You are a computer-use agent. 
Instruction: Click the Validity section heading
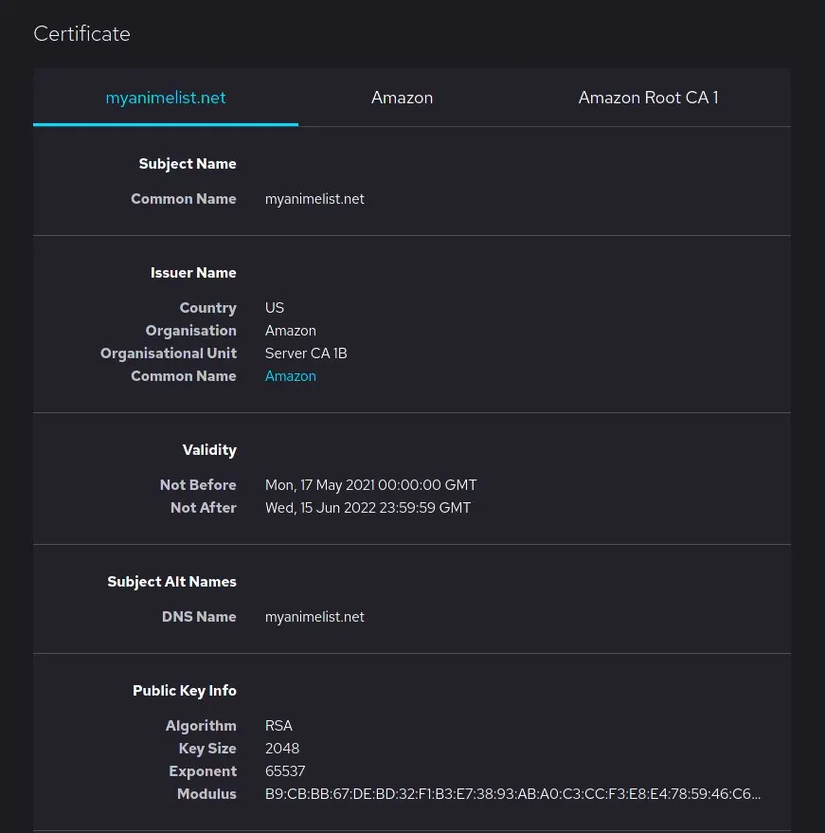click(209, 450)
